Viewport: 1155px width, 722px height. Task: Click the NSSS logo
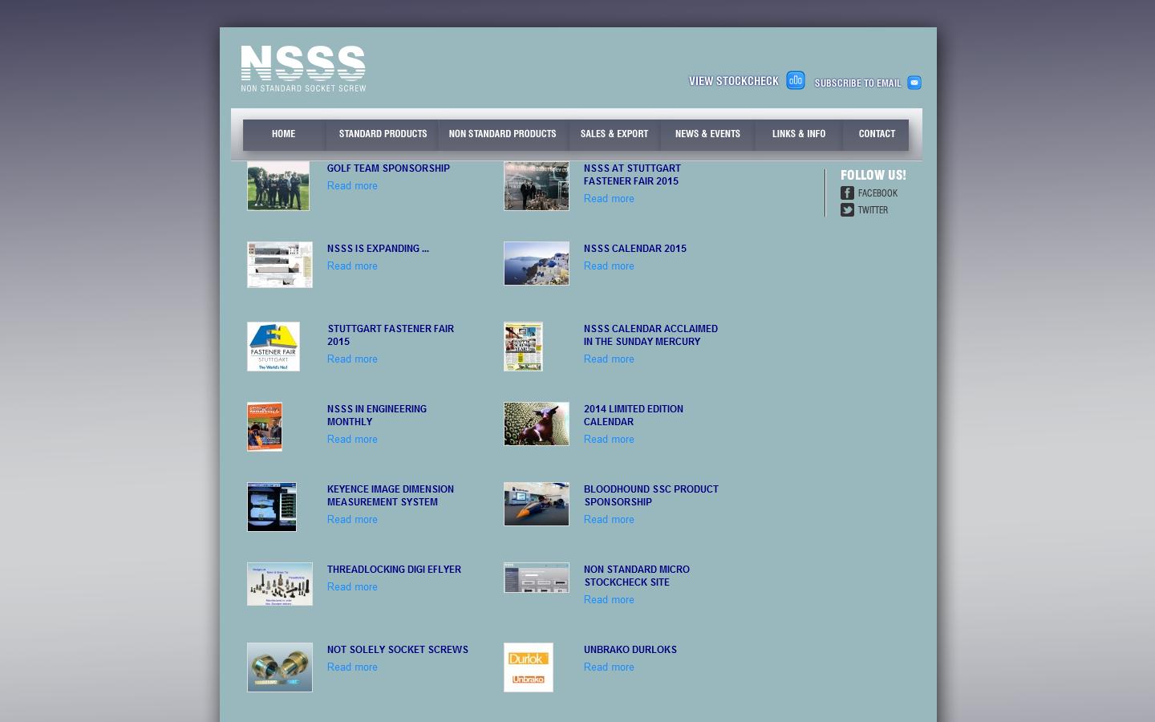(x=303, y=68)
